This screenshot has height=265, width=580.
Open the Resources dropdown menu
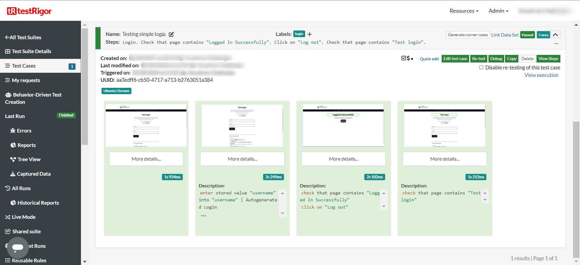(x=464, y=11)
